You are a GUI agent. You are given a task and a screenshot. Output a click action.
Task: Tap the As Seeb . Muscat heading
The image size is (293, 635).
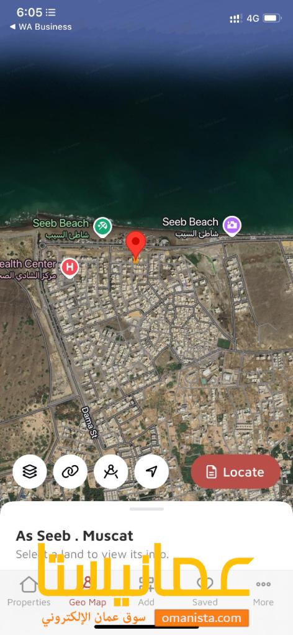[74, 535]
